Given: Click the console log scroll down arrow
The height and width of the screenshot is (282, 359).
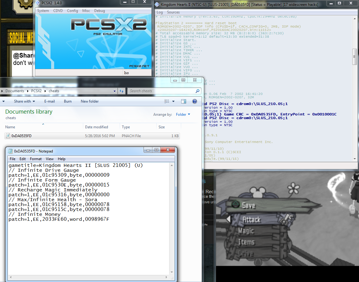Looking at the screenshot, I should point(355,159).
